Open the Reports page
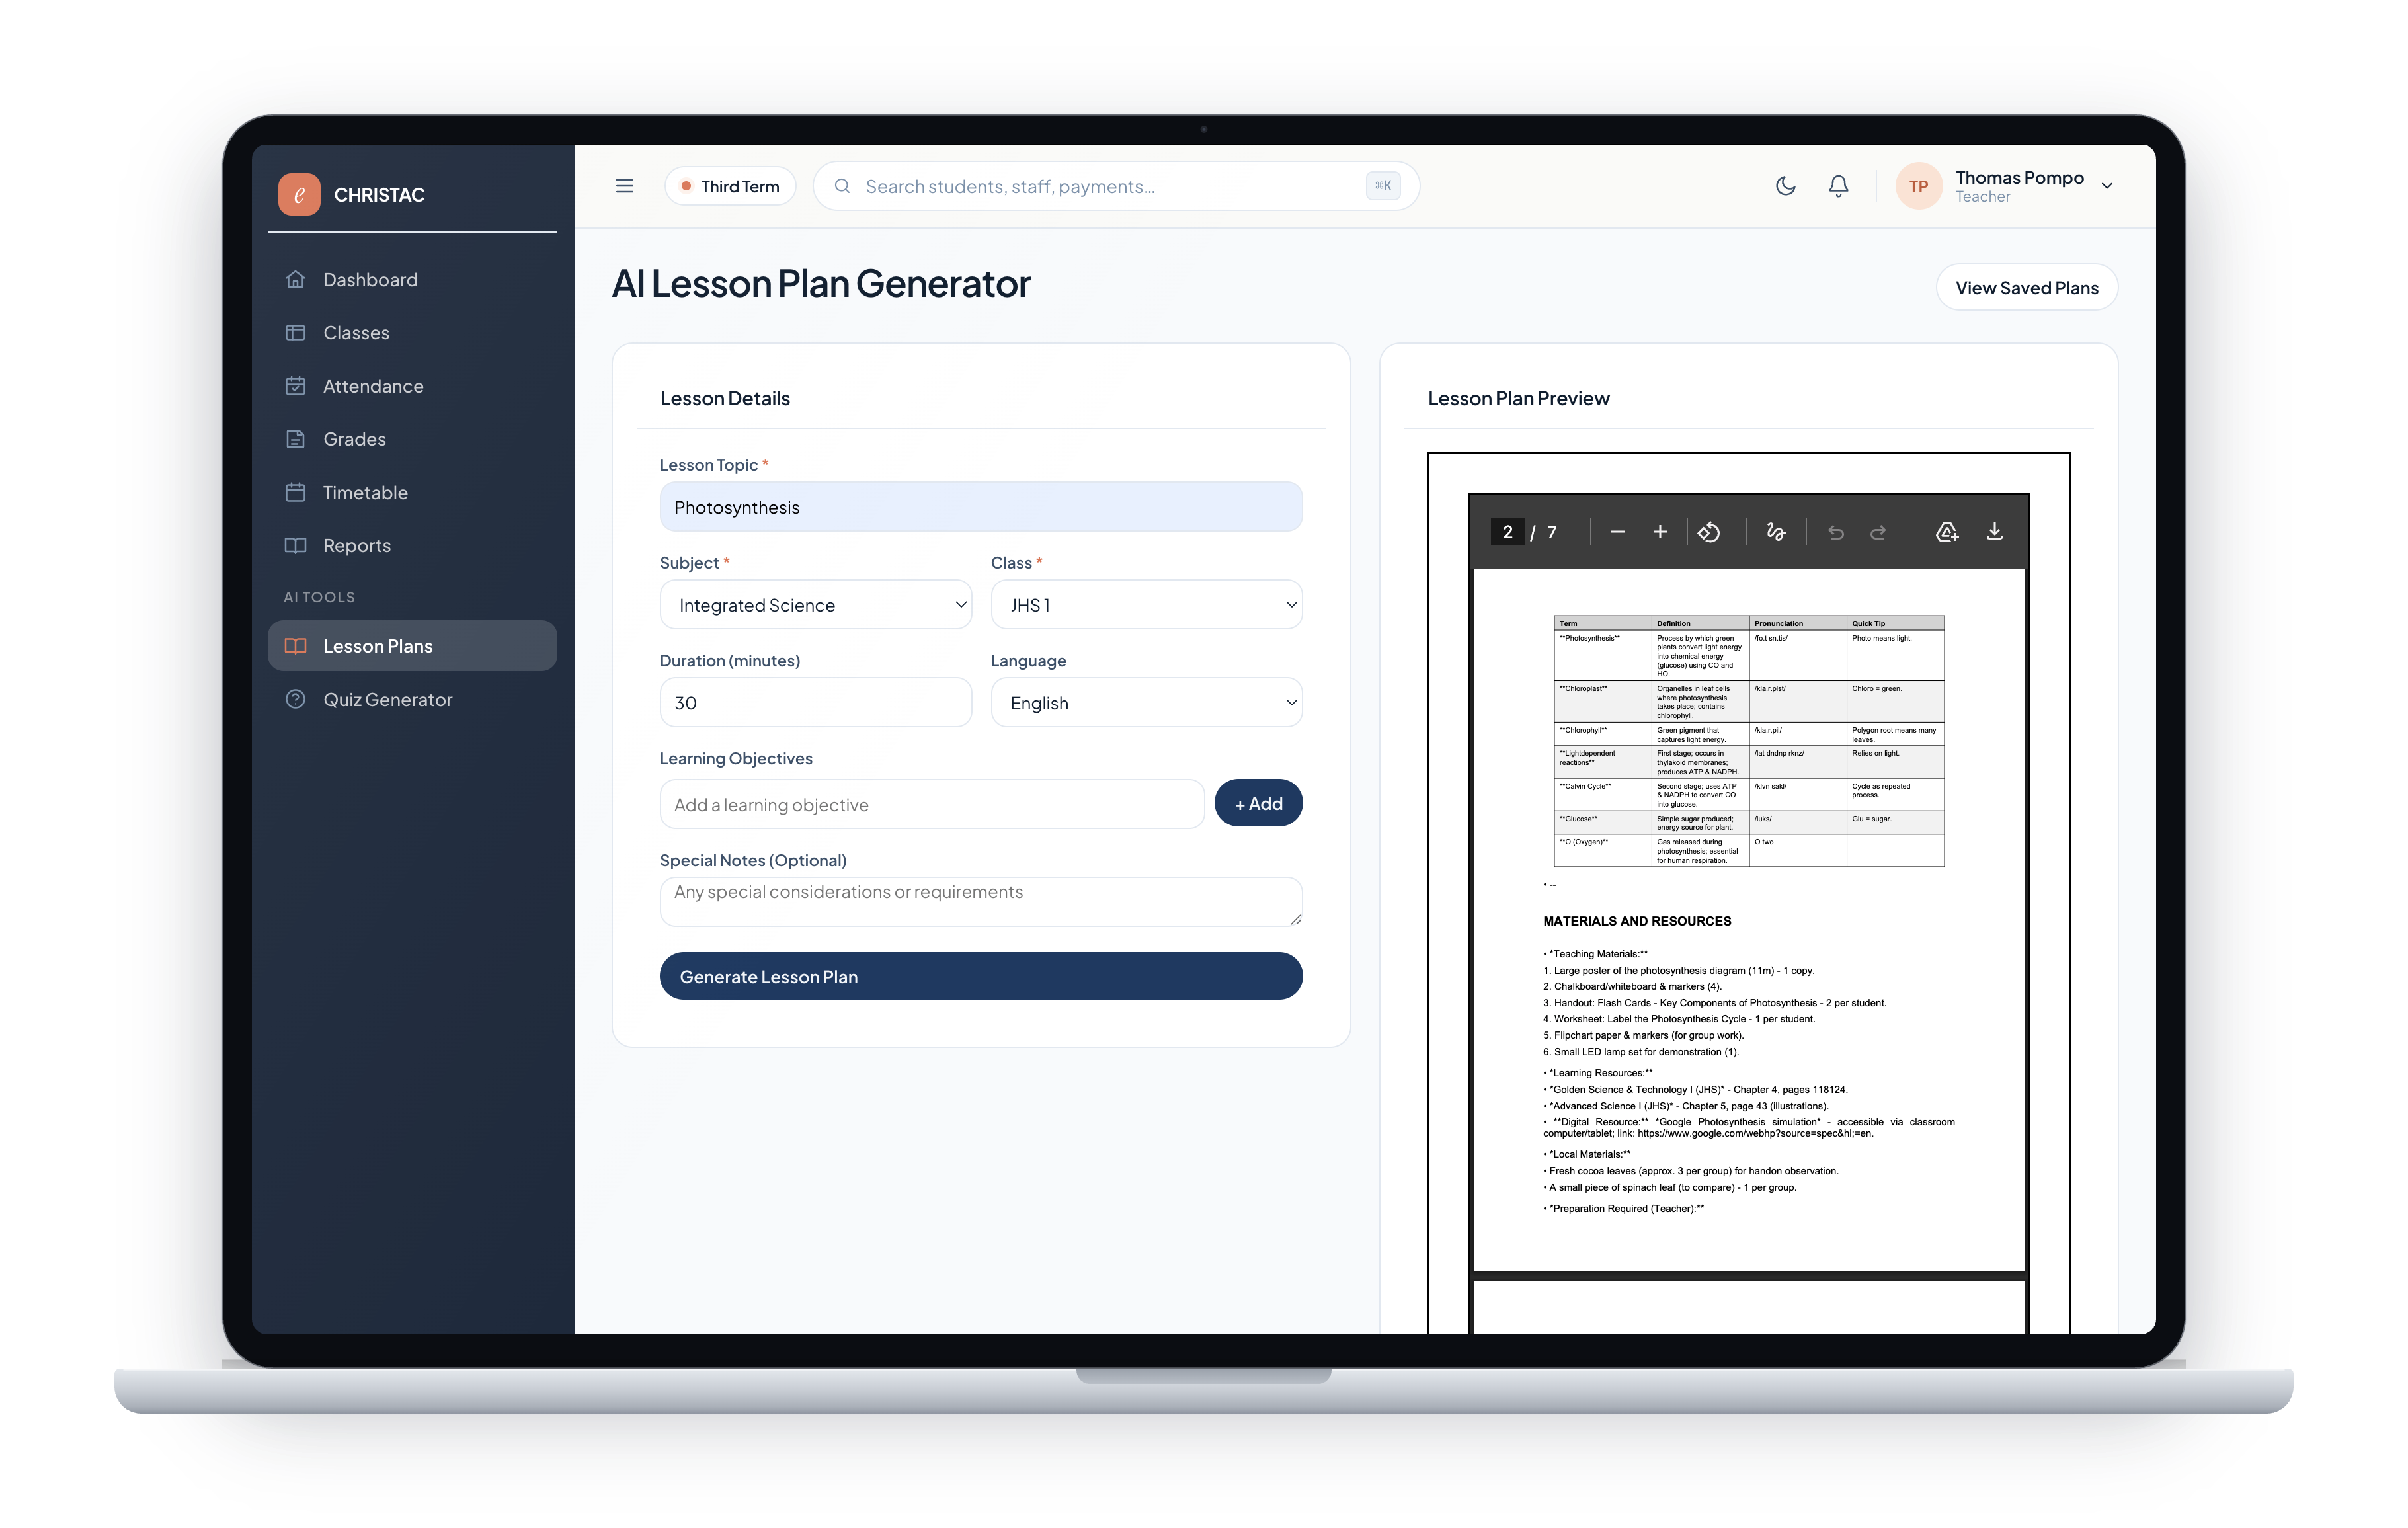 click(412, 546)
